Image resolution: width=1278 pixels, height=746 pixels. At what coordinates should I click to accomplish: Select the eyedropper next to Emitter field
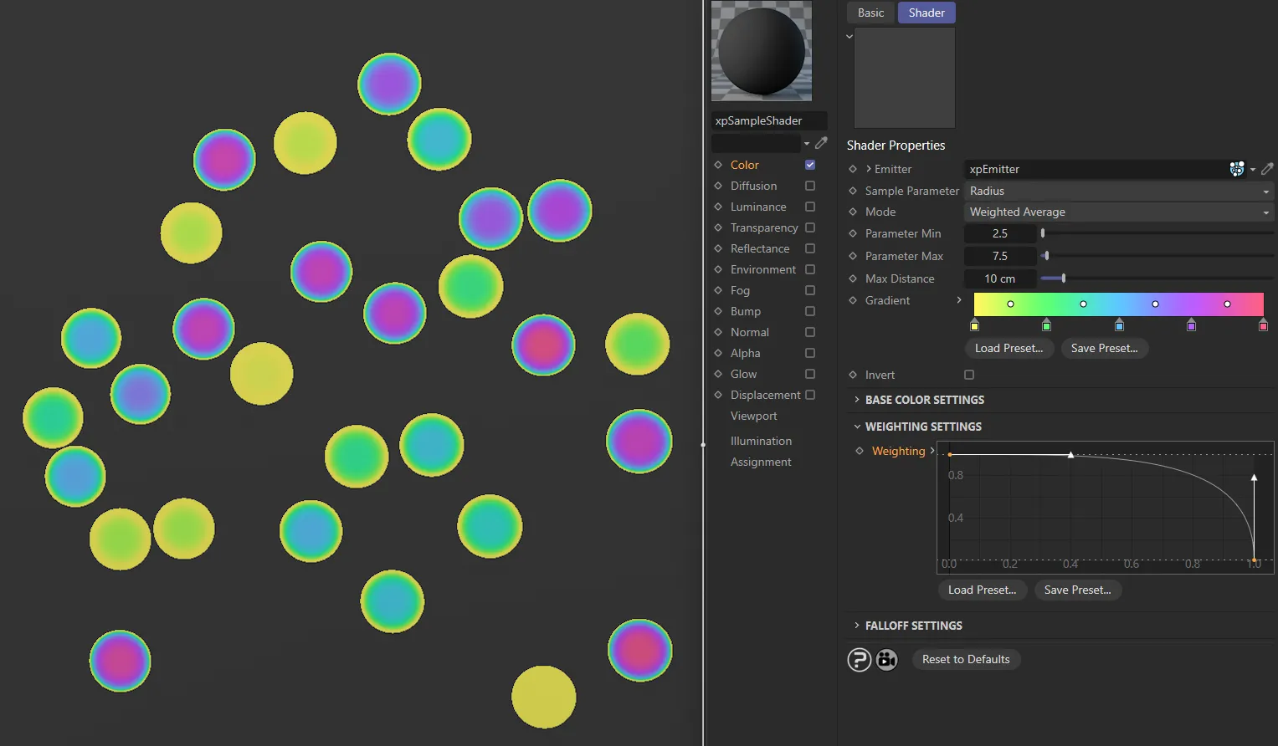1266,169
